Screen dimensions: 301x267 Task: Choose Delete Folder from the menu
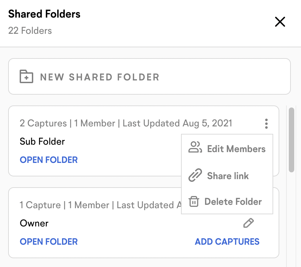click(x=233, y=201)
